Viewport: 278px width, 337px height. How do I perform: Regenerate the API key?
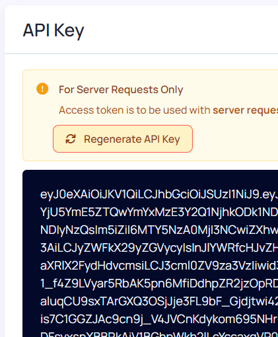123,139
